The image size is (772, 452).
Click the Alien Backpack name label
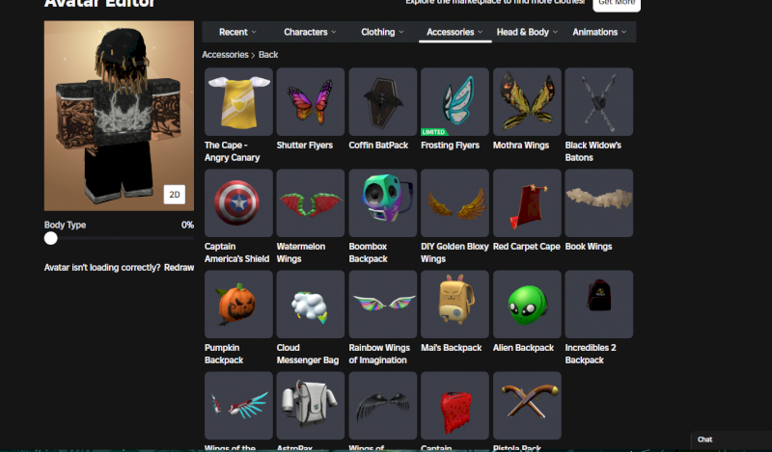[523, 348]
